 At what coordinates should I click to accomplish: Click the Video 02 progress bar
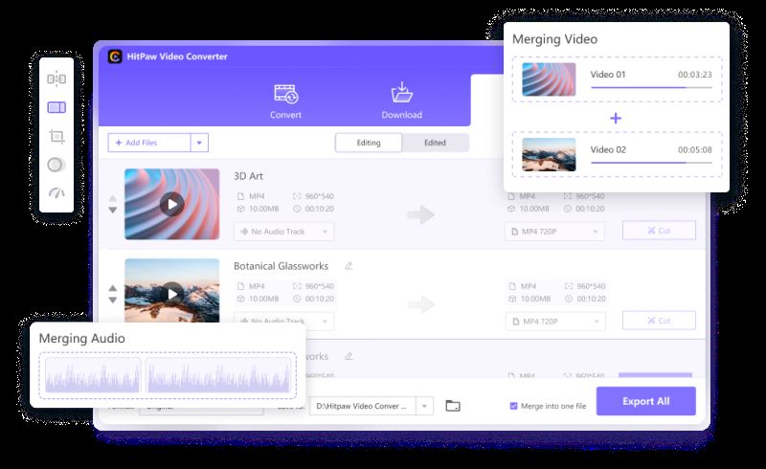(651, 163)
